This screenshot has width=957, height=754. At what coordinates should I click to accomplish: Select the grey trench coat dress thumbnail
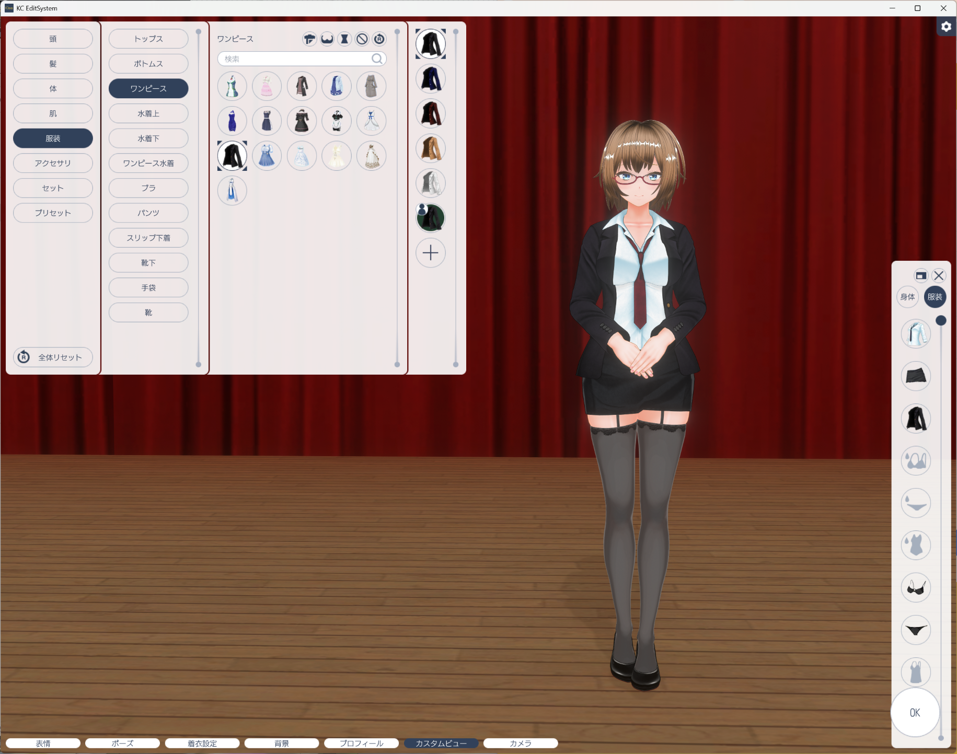point(372,86)
